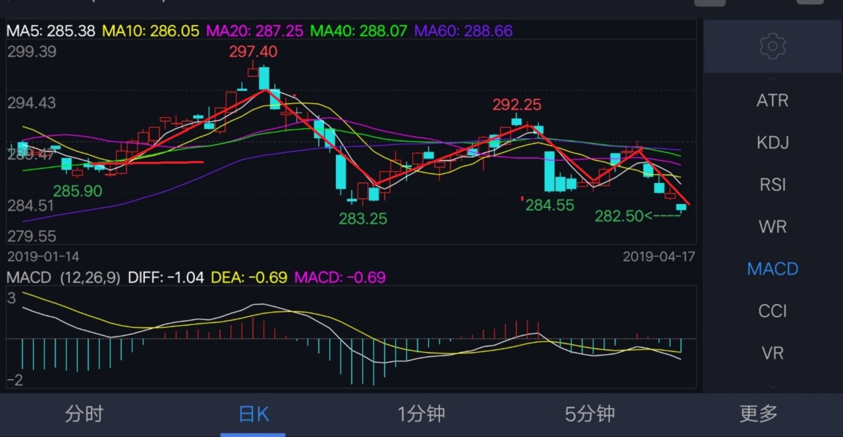The image size is (843, 437).
Task: Open the 5分钟 chart tab
Action: point(589,414)
